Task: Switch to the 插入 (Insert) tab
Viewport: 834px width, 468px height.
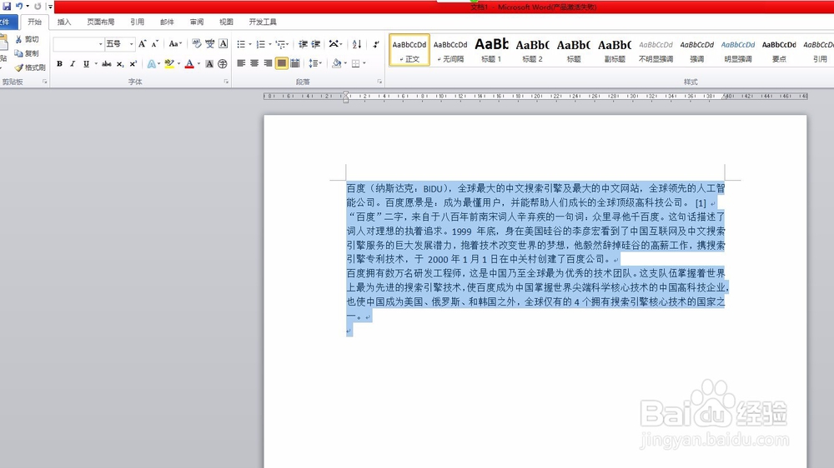Action: tap(64, 22)
